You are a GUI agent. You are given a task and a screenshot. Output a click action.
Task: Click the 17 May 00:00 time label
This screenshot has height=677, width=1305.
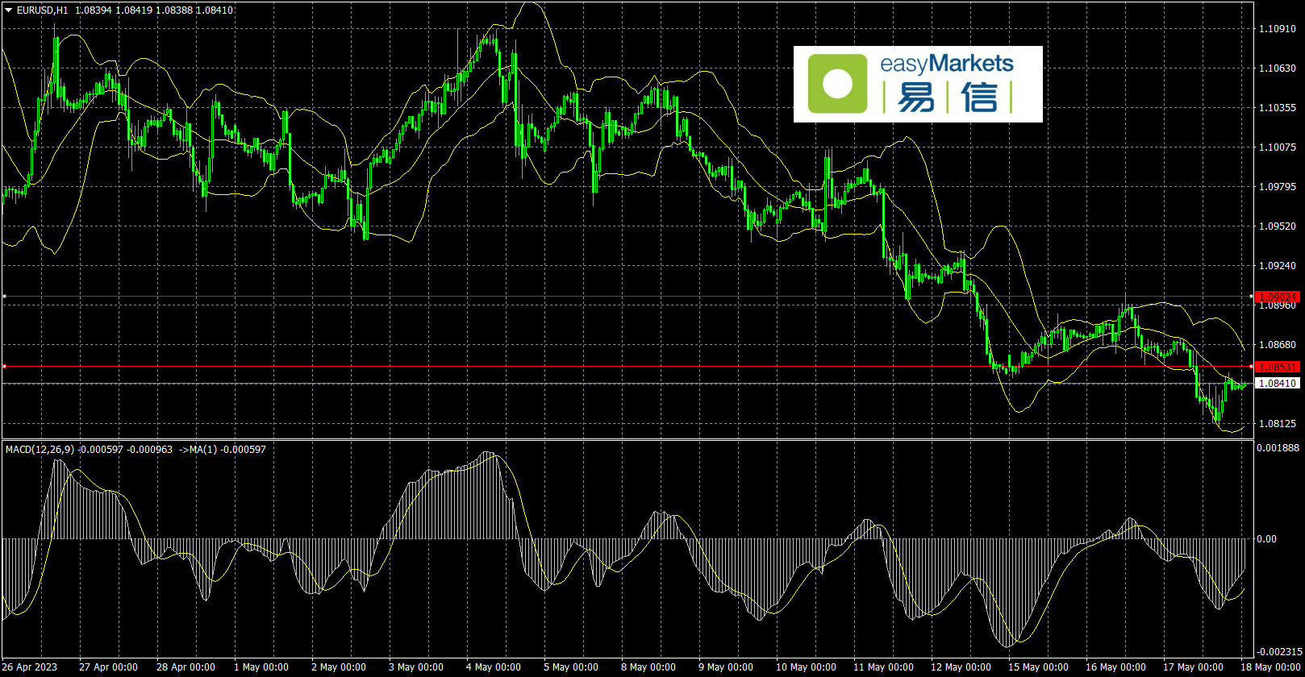1193,667
